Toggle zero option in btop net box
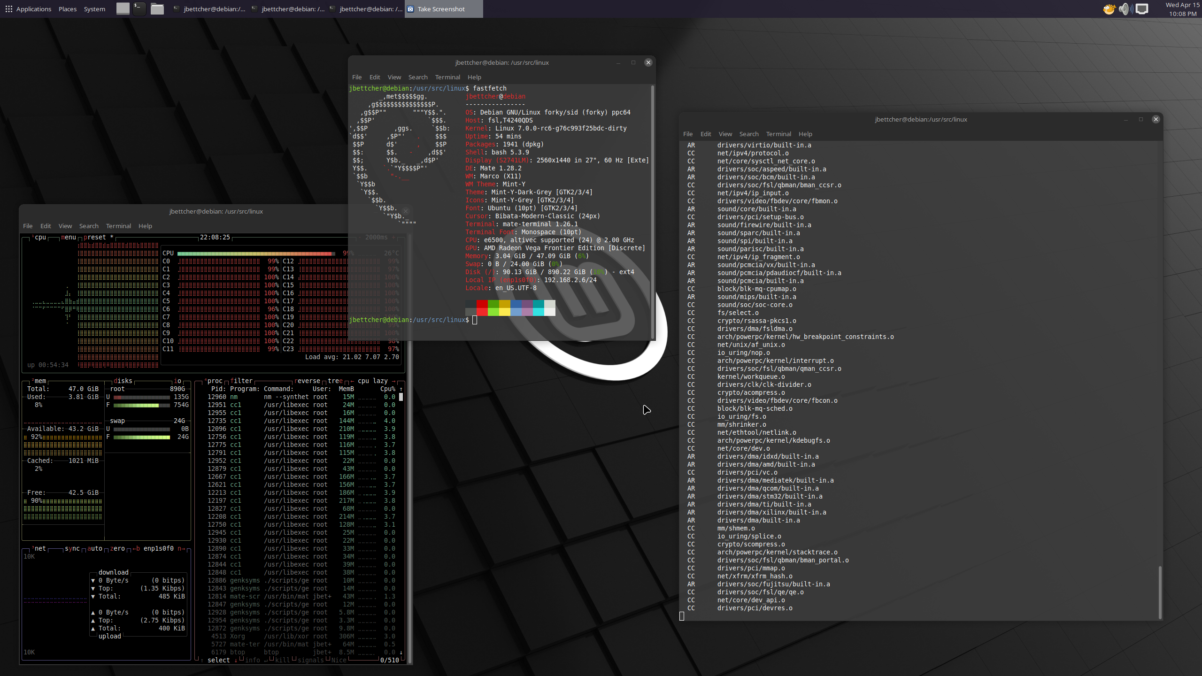Viewport: 1202px width, 676px height. (117, 549)
